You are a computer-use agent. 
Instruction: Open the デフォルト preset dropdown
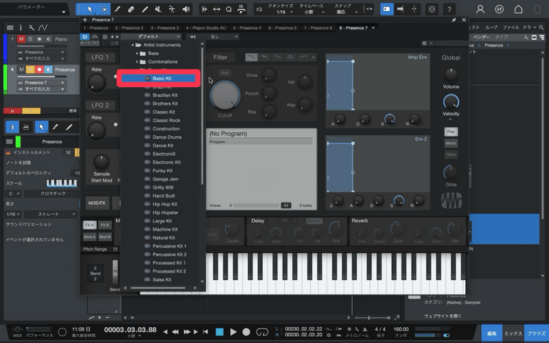[151, 36]
